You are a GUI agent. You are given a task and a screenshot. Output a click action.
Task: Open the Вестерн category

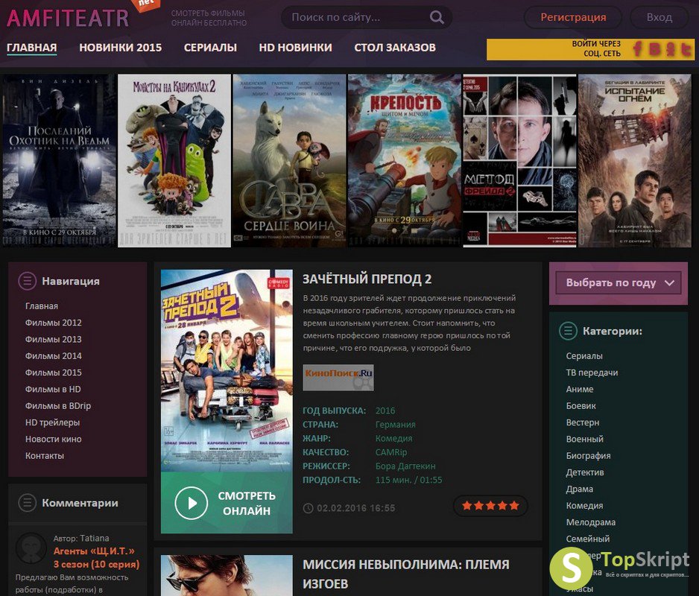583,422
